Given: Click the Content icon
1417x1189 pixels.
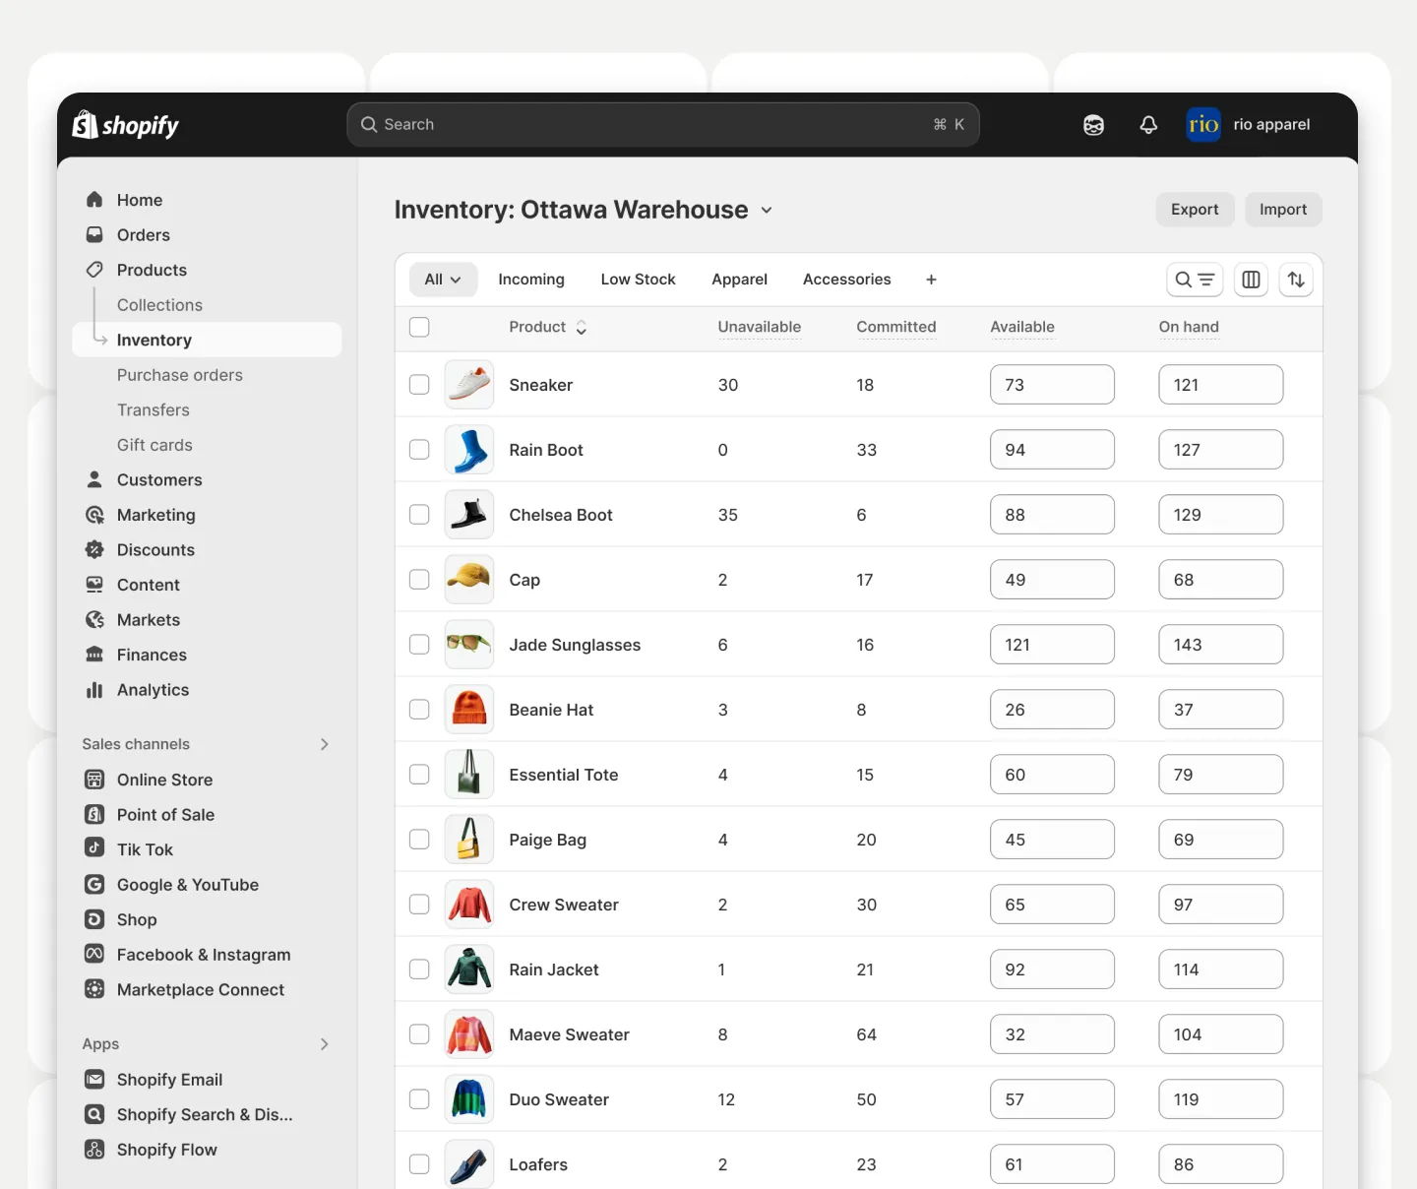Looking at the screenshot, I should (x=94, y=585).
